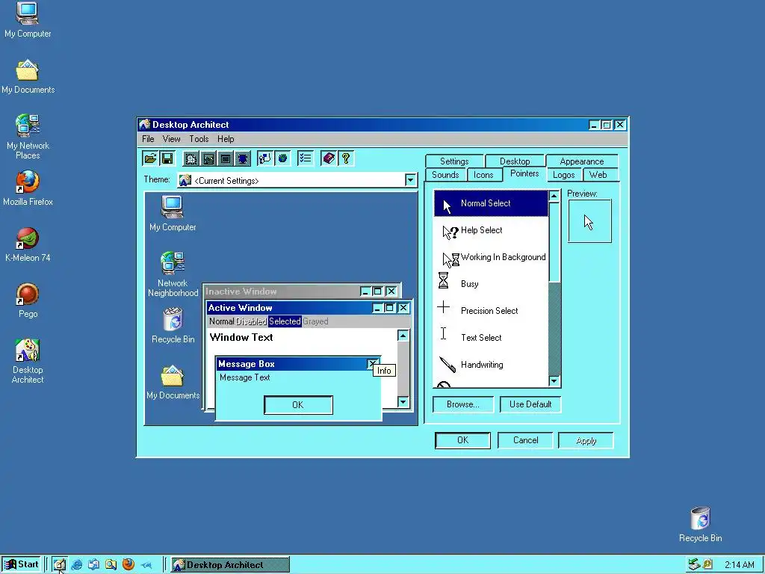Open the View menu

click(171, 139)
